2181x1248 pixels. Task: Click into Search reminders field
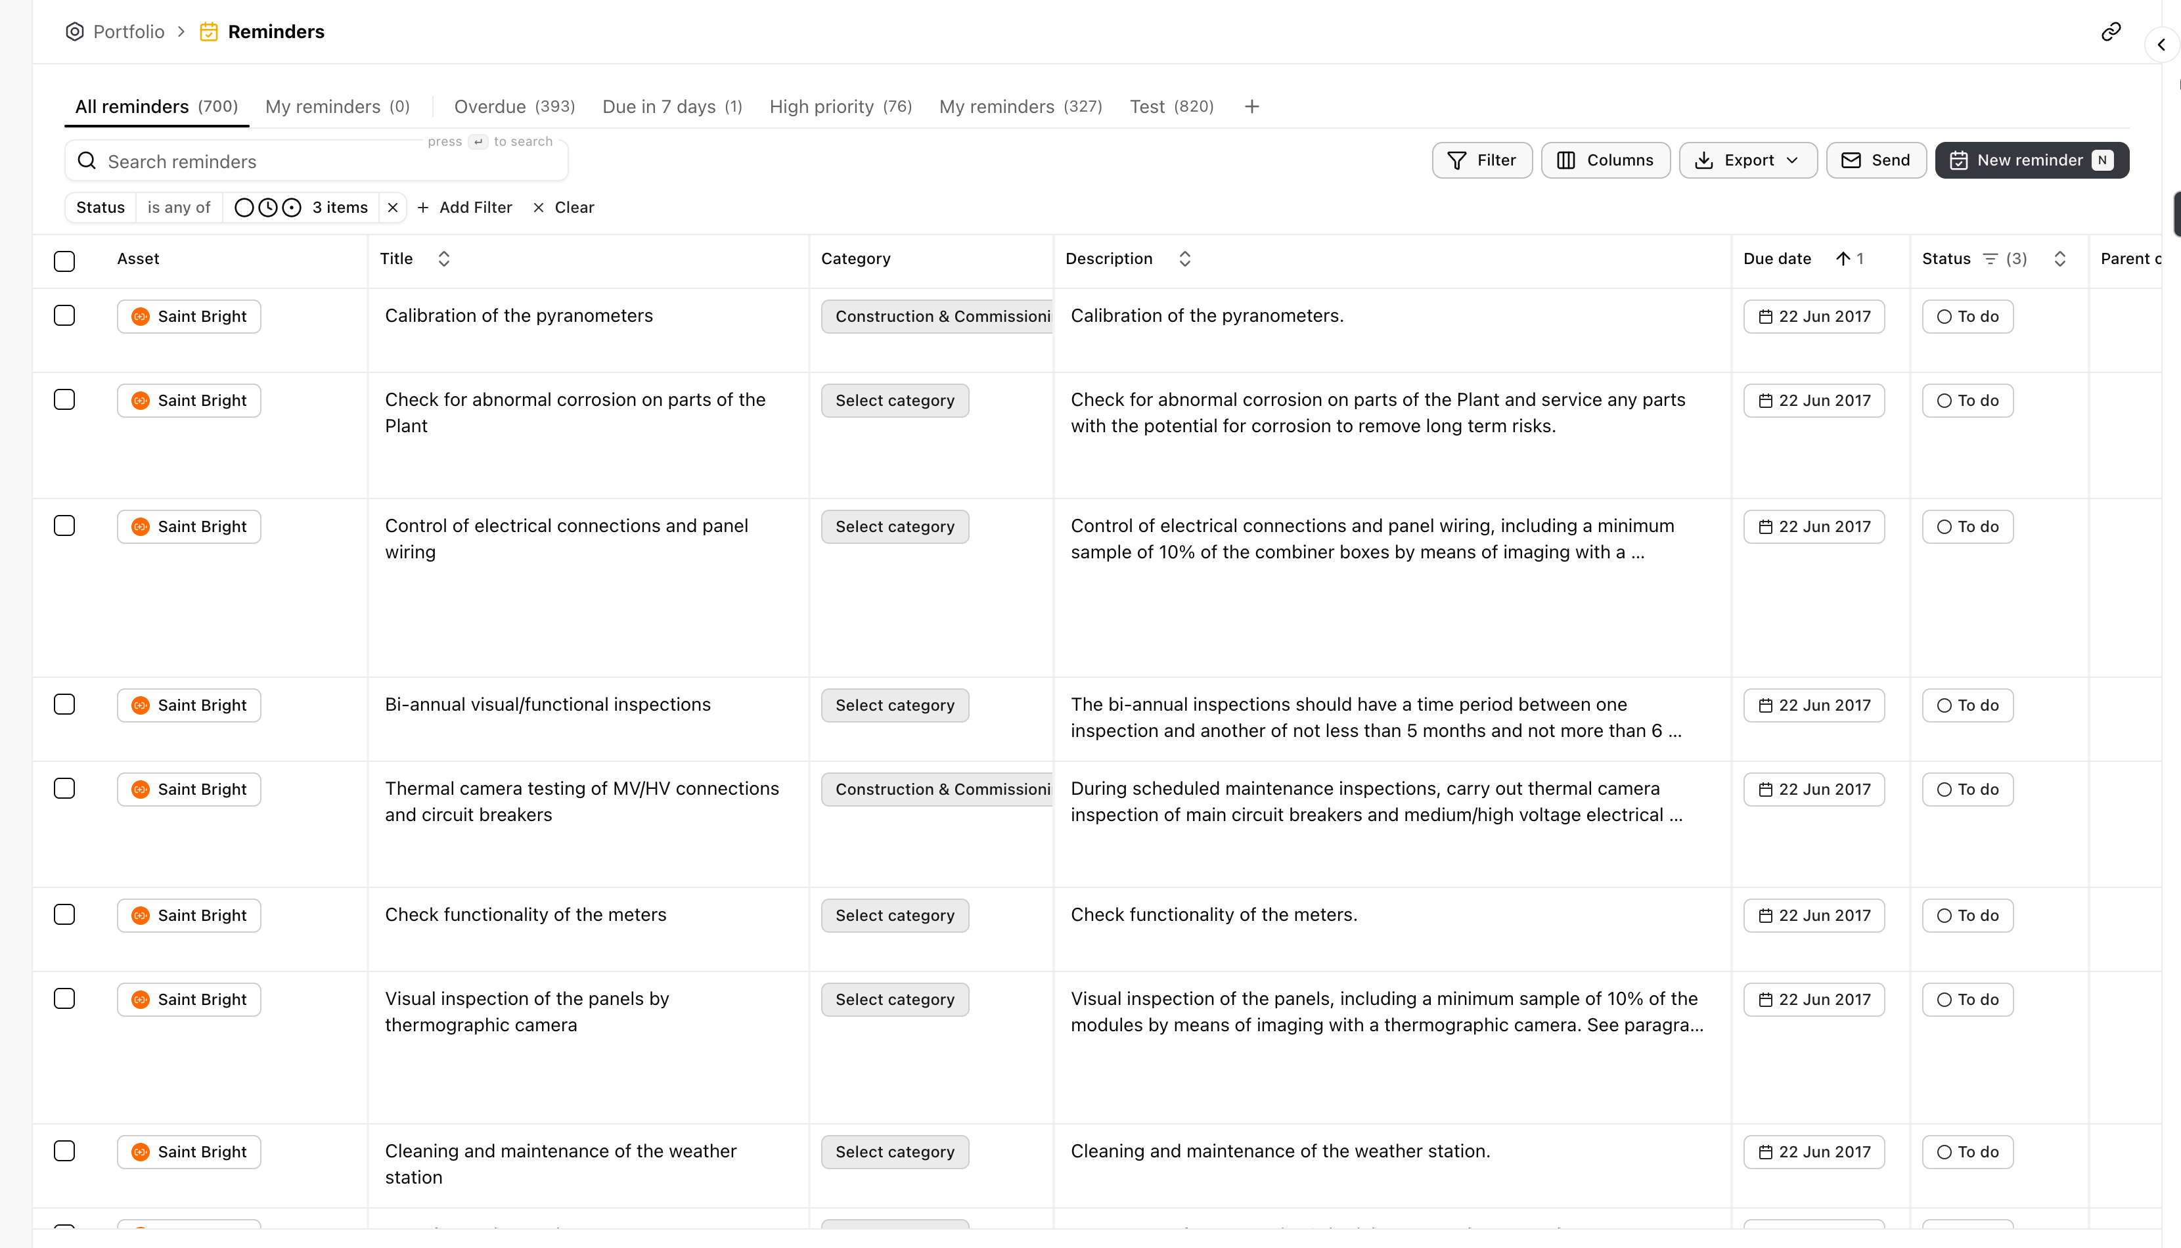point(316,160)
